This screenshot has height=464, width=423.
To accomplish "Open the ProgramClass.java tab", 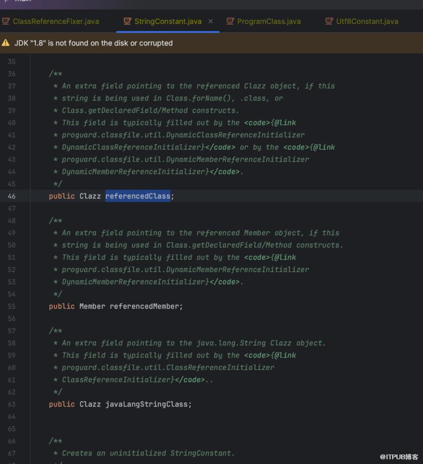I will pos(269,21).
